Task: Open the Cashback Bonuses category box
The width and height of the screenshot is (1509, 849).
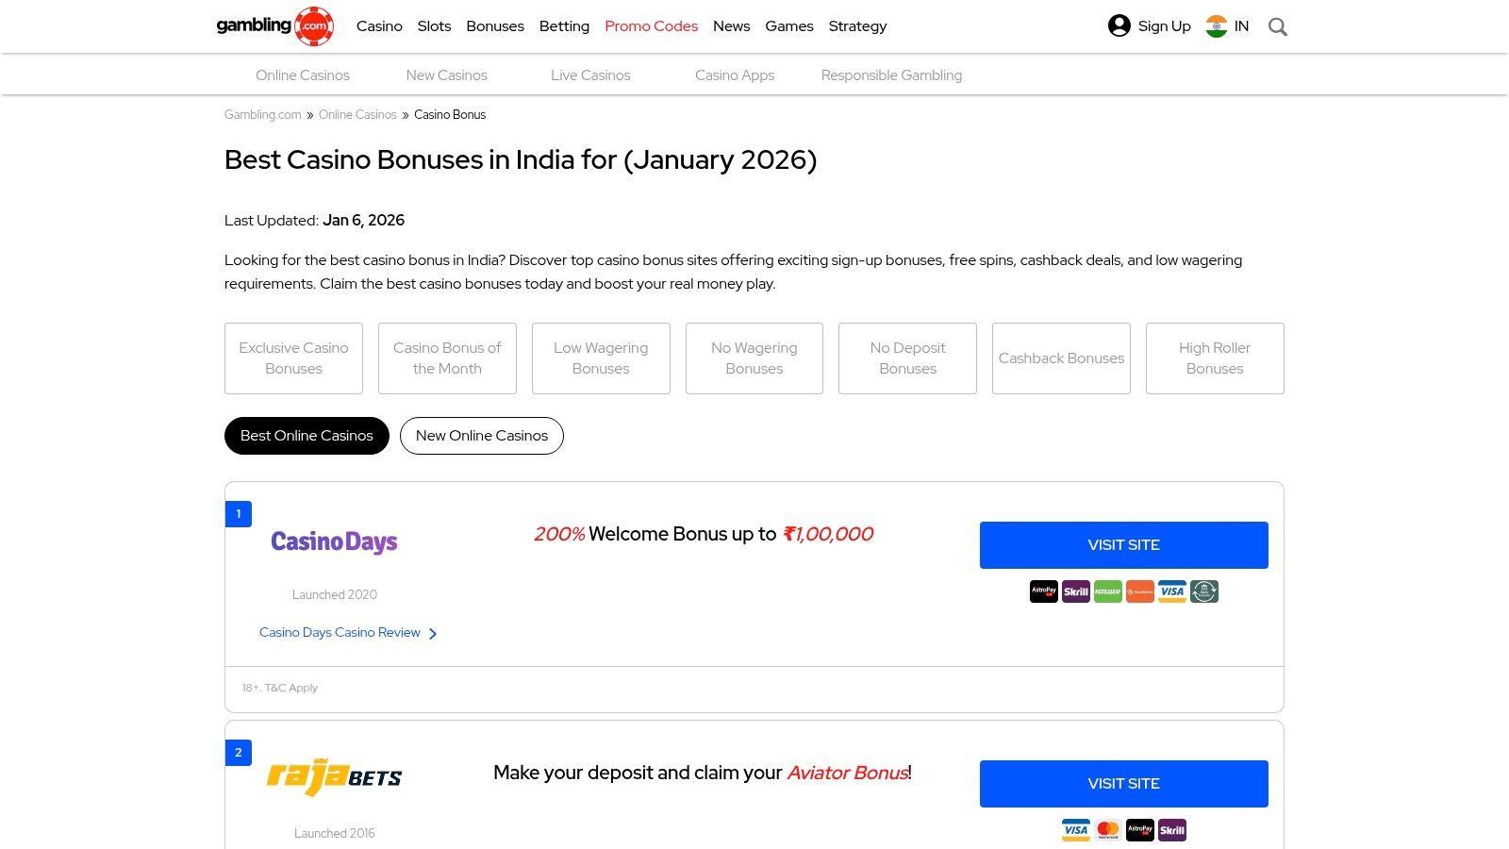Action: click(x=1061, y=358)
